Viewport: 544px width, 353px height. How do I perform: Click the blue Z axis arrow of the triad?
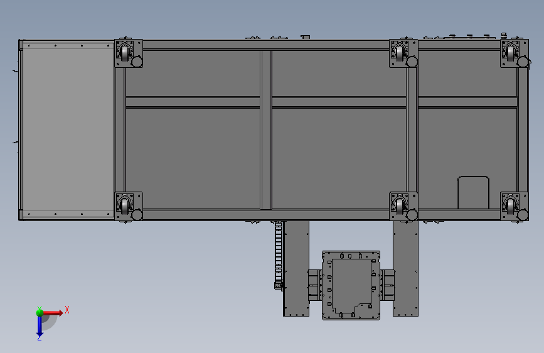coord(40,326)
